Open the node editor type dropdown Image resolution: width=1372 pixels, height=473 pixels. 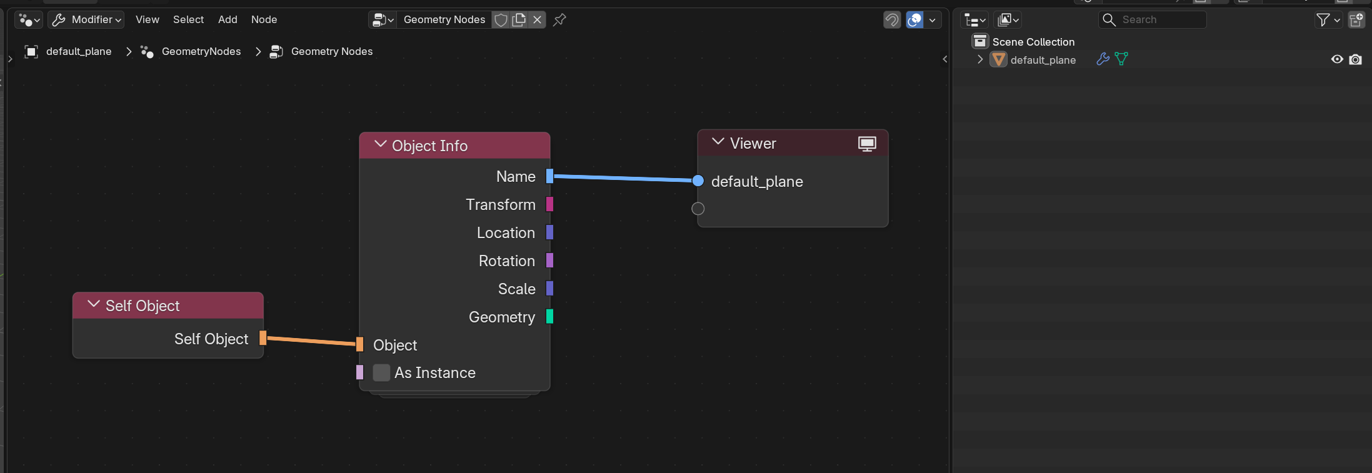click(x=29, y=20)
